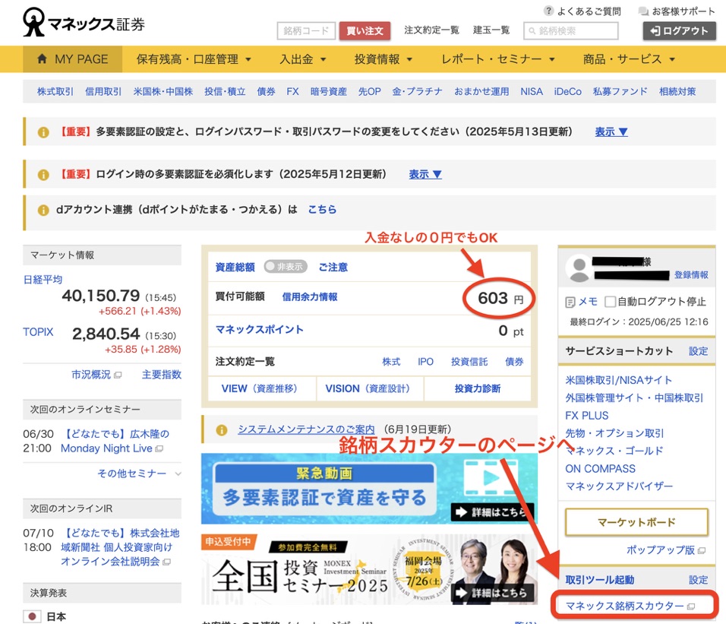Click 設定 beside 取引ツール起動
Image resolution: width=726 pixels, height=624 pixels.
coord(698,580)
